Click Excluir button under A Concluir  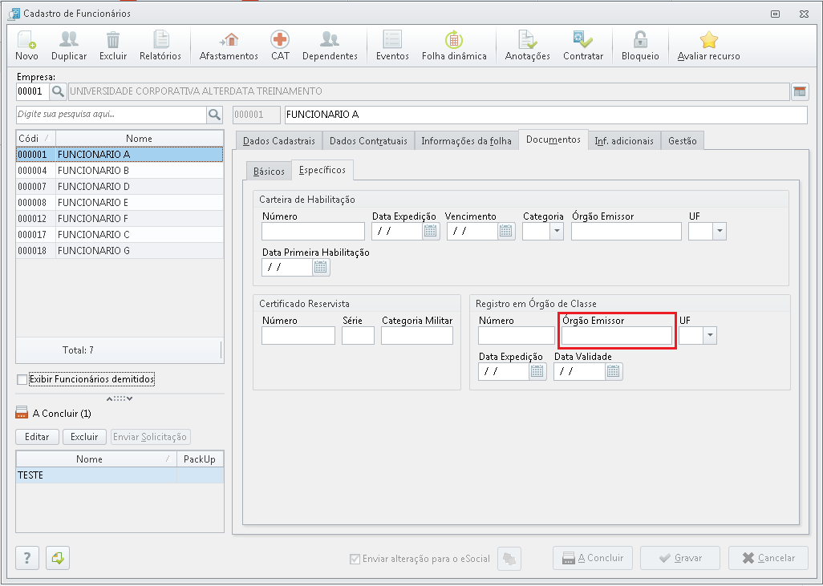pos(84,436)
